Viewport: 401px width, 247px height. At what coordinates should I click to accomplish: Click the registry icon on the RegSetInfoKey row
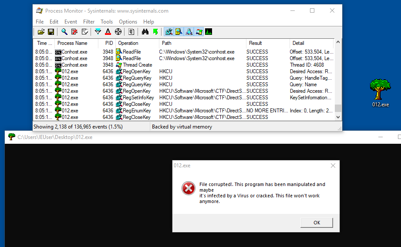(x=119, y=98)
